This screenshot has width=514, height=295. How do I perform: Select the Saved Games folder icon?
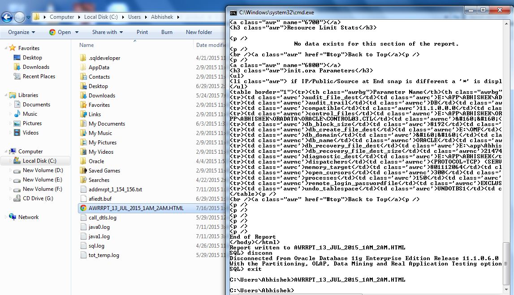click(83, 171)
